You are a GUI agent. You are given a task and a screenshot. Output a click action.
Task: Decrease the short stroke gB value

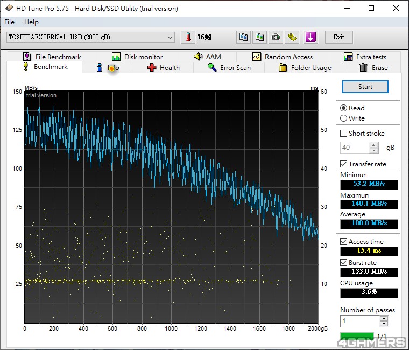click(x=374, y=150)
